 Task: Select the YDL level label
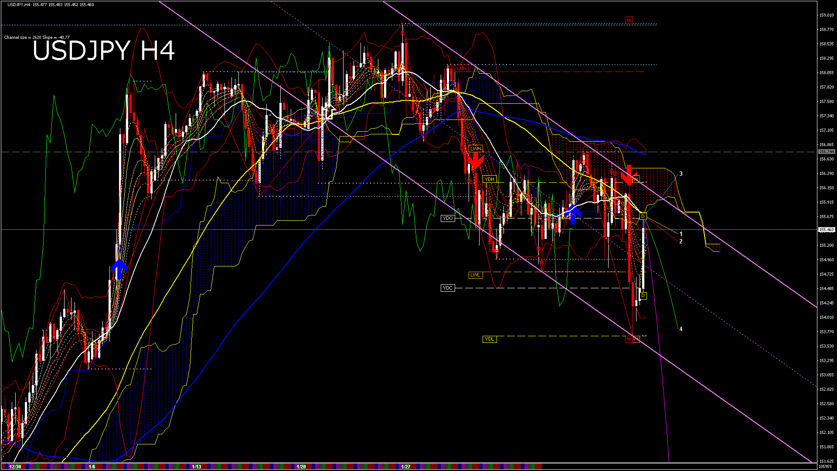pyautogui.click(x=490, y=339)
